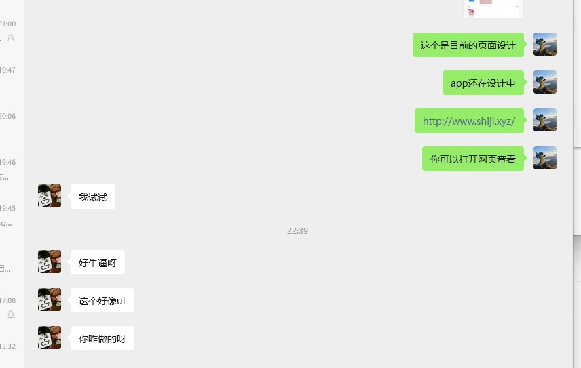Click sender avatar beside app还在设计中

point(544,82)
